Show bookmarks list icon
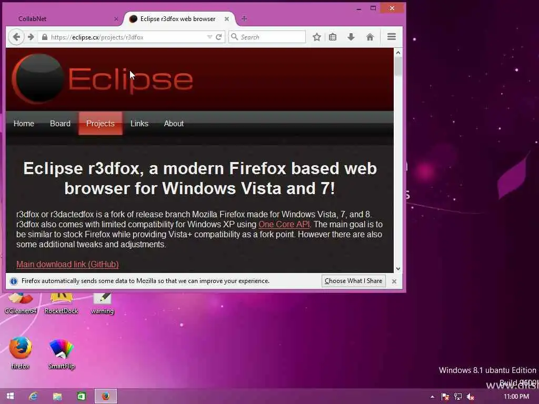 click(x=333, y=37)
